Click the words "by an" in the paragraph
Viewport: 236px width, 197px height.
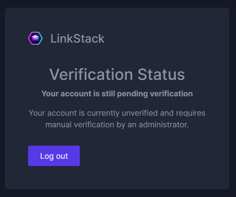126,125
